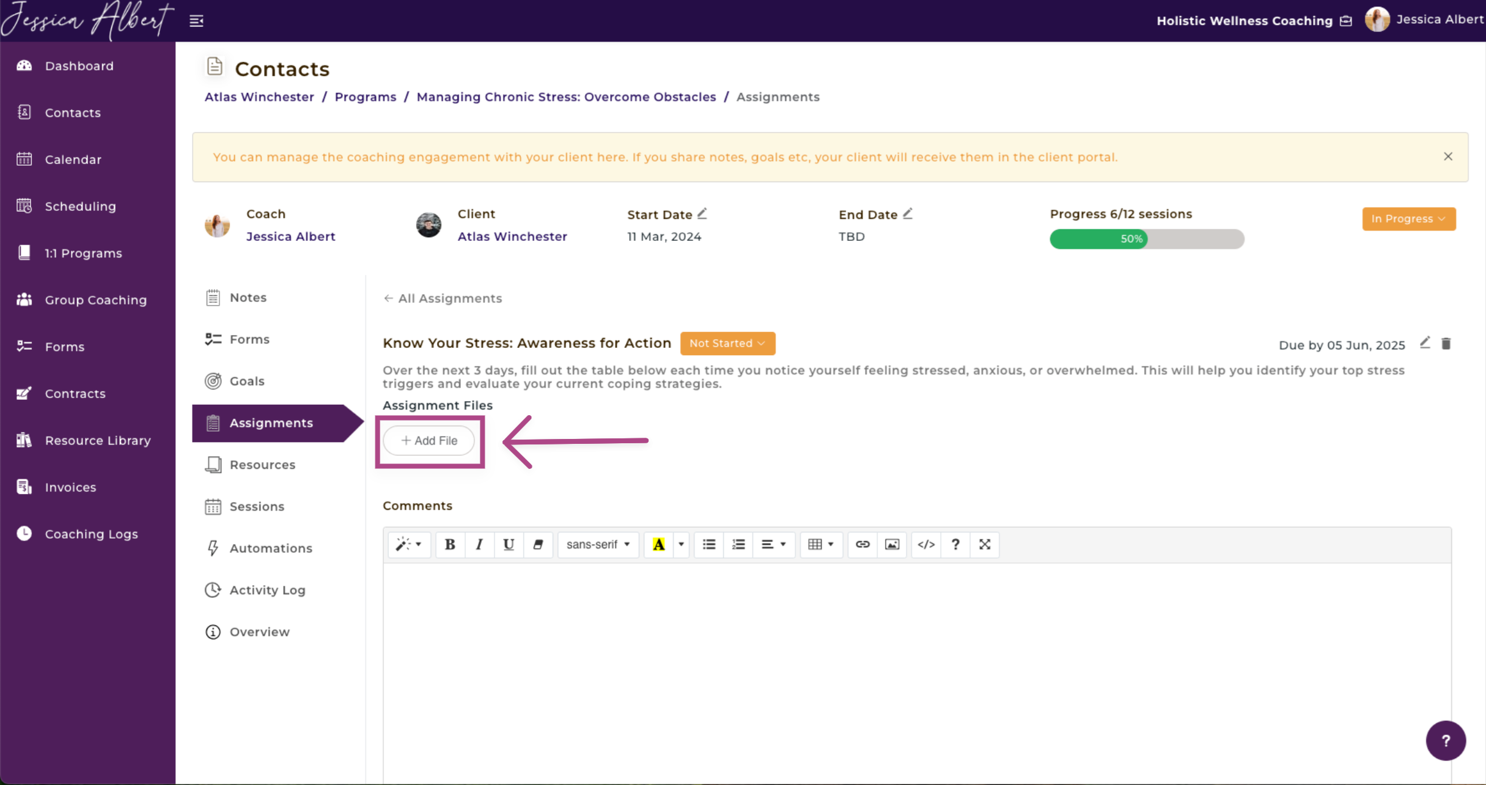
Task: Click the Contracts icon in the sidebar
Action: tap(24, 393)
